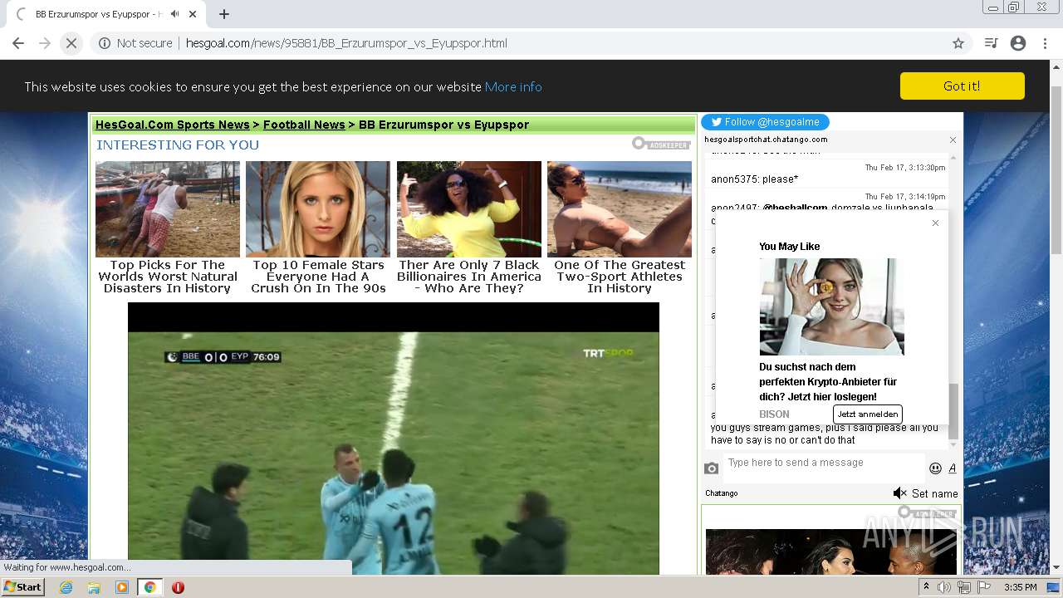Click anon5375 please chat message
The width and height of the screenshot is (1063, 598).
point(754,179)
